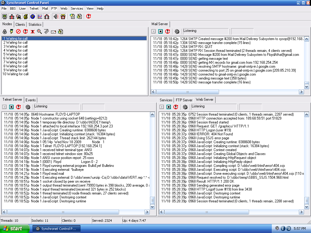The image size is (311, 233).
Task: Open Web Server configuration gear icon
Action: (x=185, y=107)
